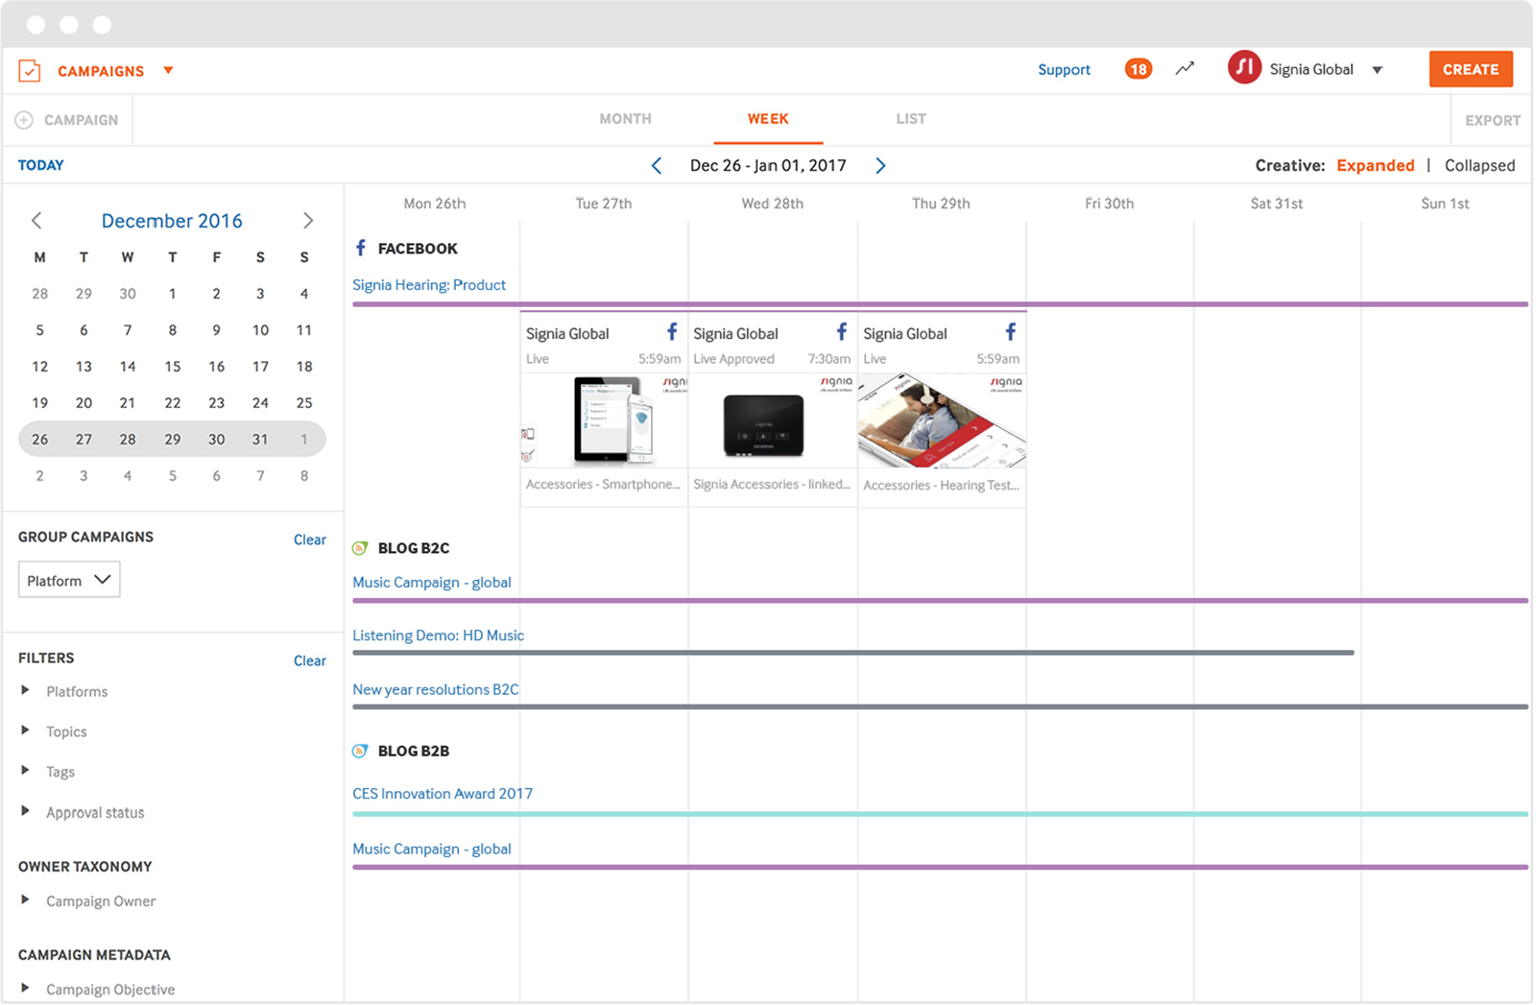1536x1005 pixels.
Task: Expand the Platforms filter
Action: (25, 690)
